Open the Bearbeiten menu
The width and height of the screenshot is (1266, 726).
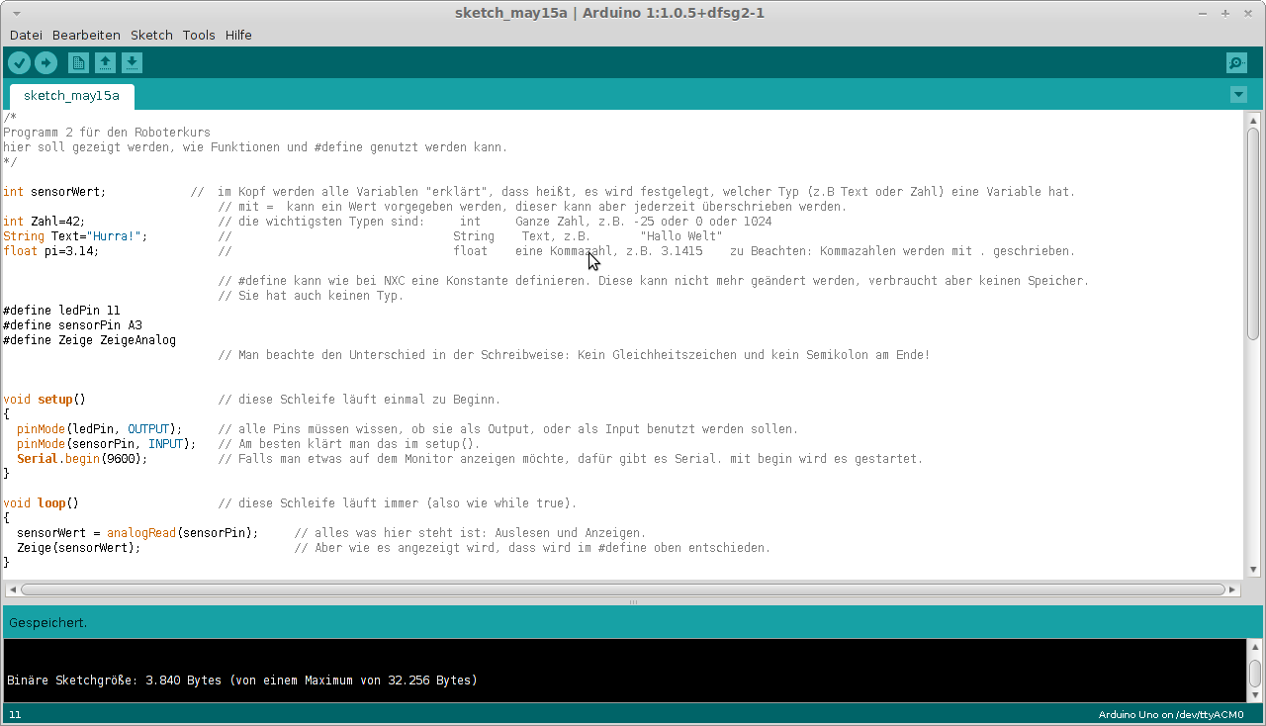click(x=86, y=35)
